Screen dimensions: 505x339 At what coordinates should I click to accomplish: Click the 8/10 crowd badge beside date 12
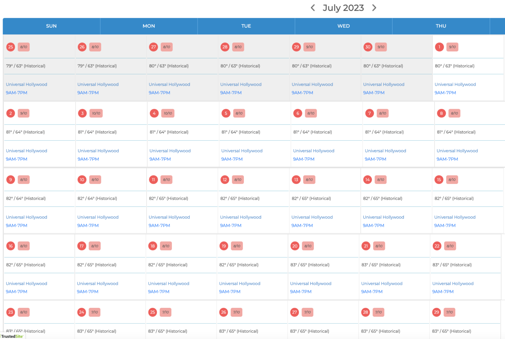pos(238,180)
